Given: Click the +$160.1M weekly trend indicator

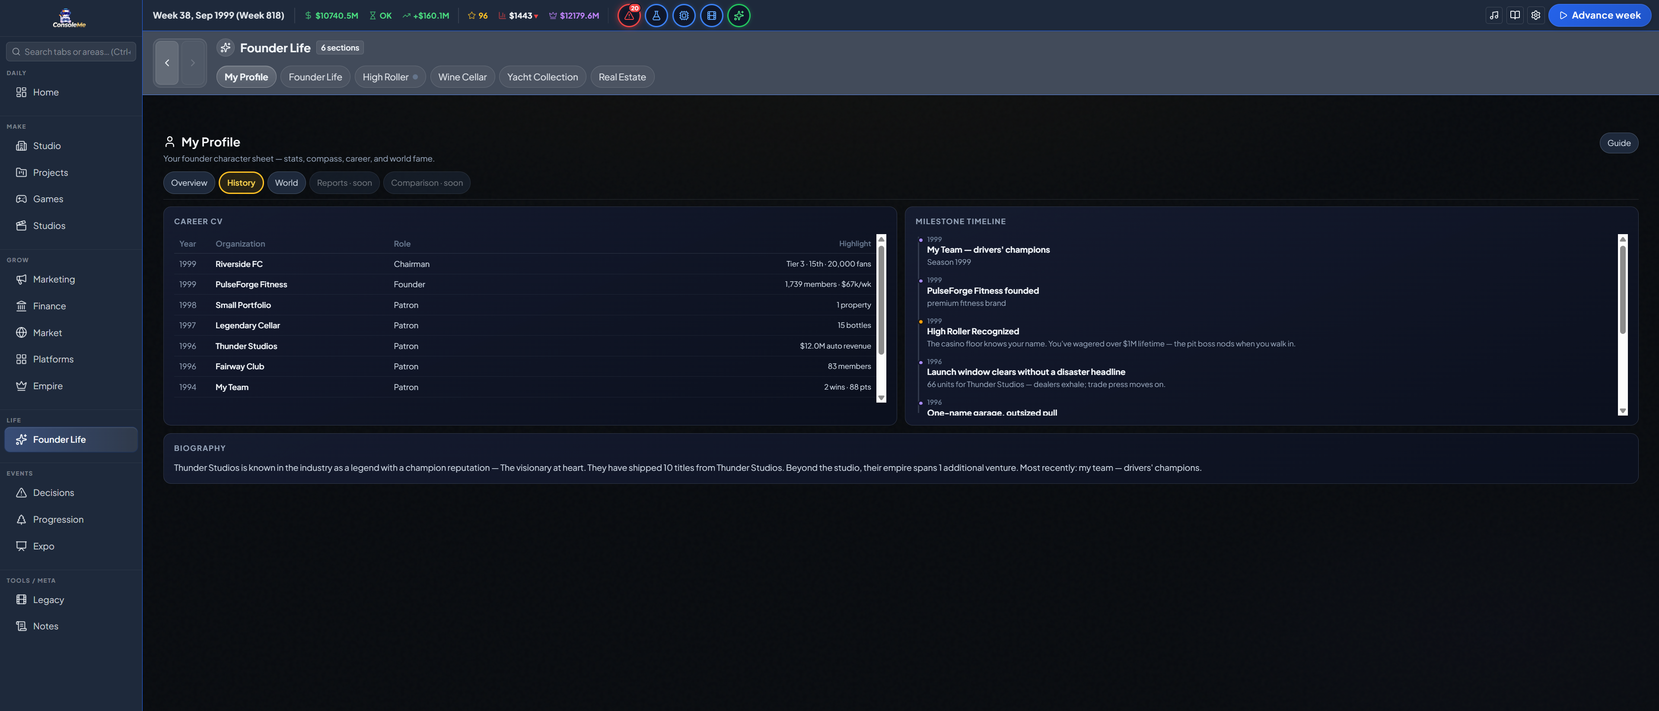Looking at the screenshot, I should 426,16.
